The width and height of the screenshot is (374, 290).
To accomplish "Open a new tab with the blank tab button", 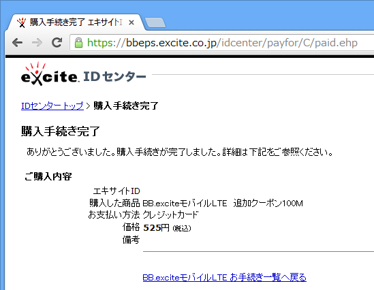I will (155, 22).
